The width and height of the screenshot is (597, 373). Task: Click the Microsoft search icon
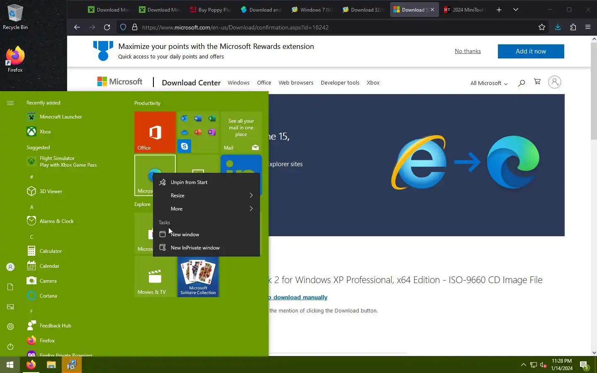click(x=522, y=83)
